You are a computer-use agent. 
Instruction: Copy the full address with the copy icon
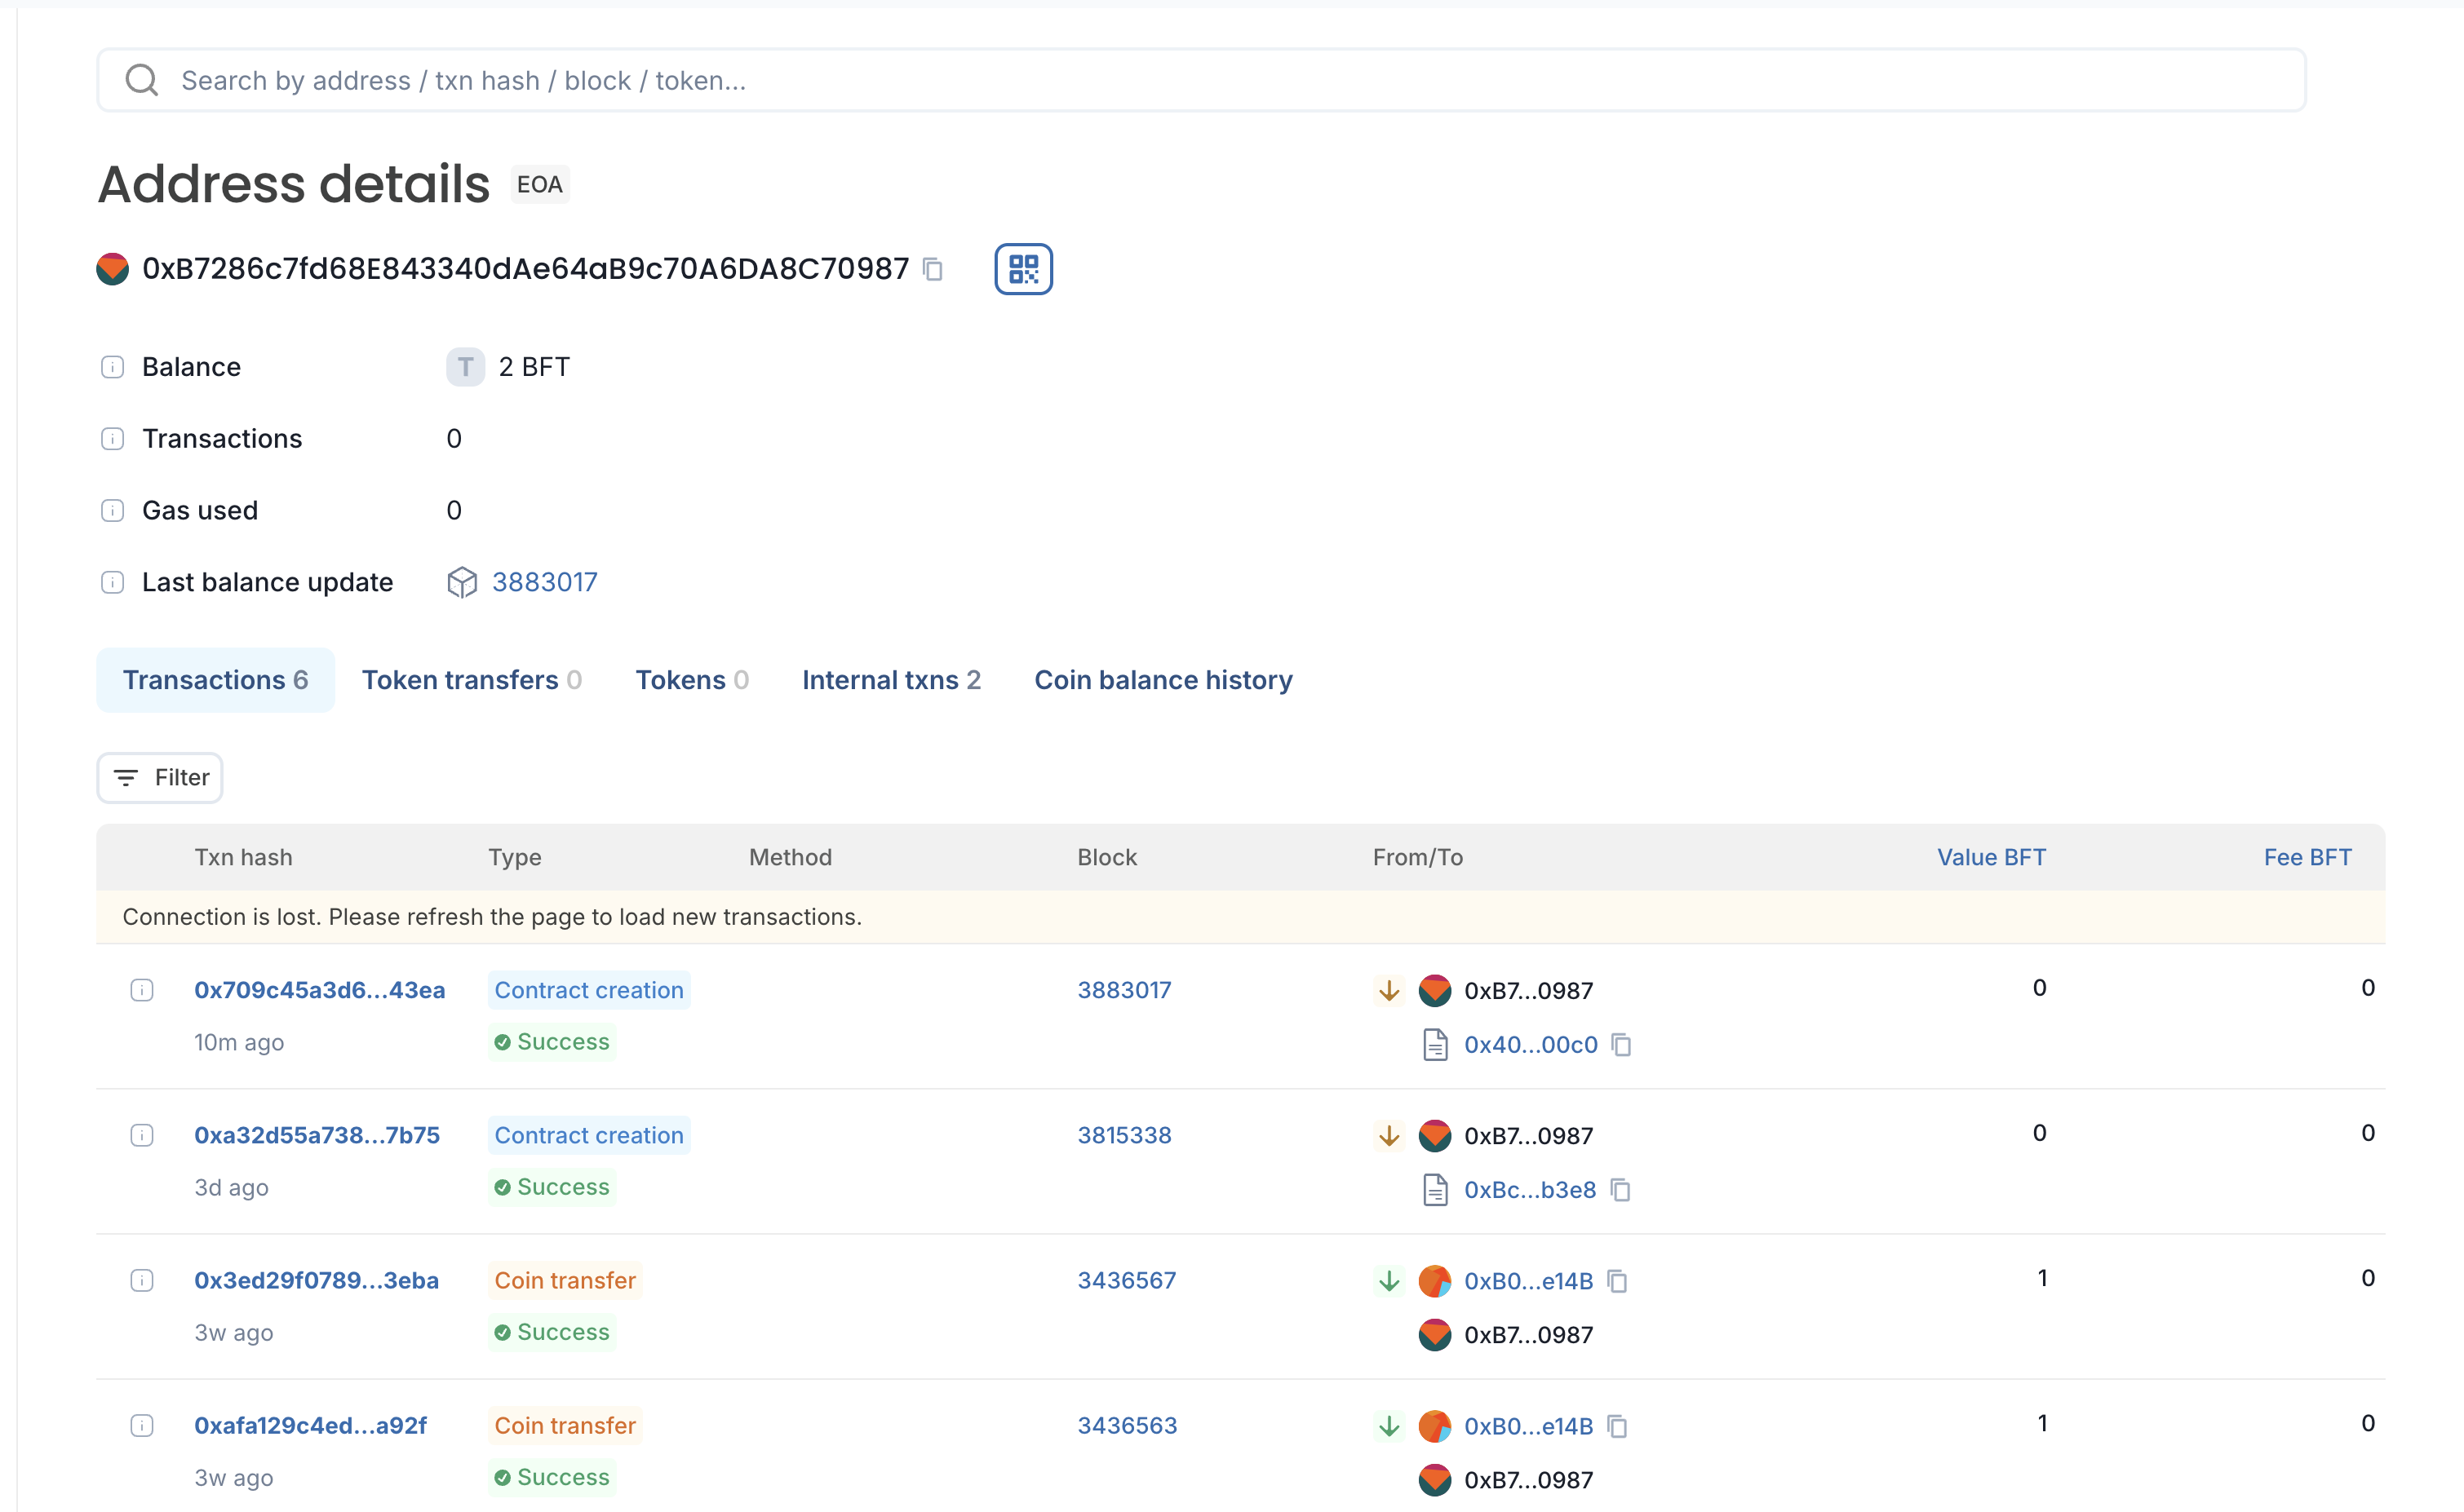(933, 269)
